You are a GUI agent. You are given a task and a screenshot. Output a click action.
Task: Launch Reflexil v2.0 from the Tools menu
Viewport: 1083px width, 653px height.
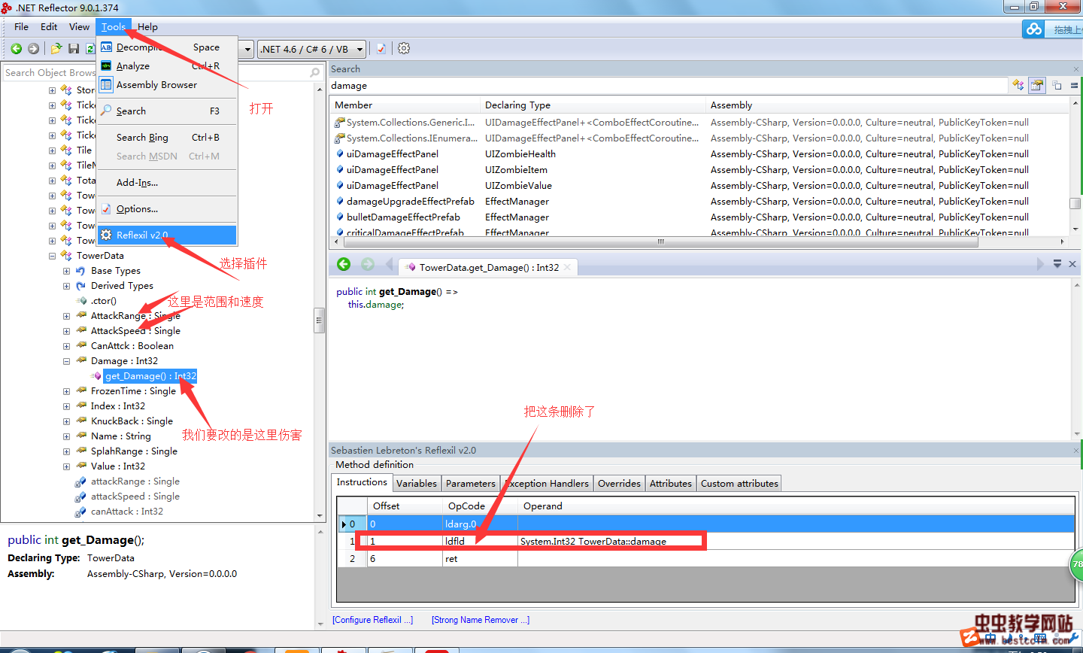[x=167, y=235]
